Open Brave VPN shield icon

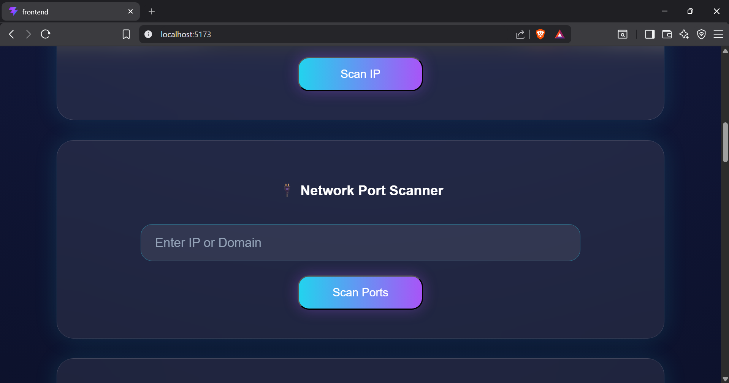pyautogui.click(x=701, y=34)
